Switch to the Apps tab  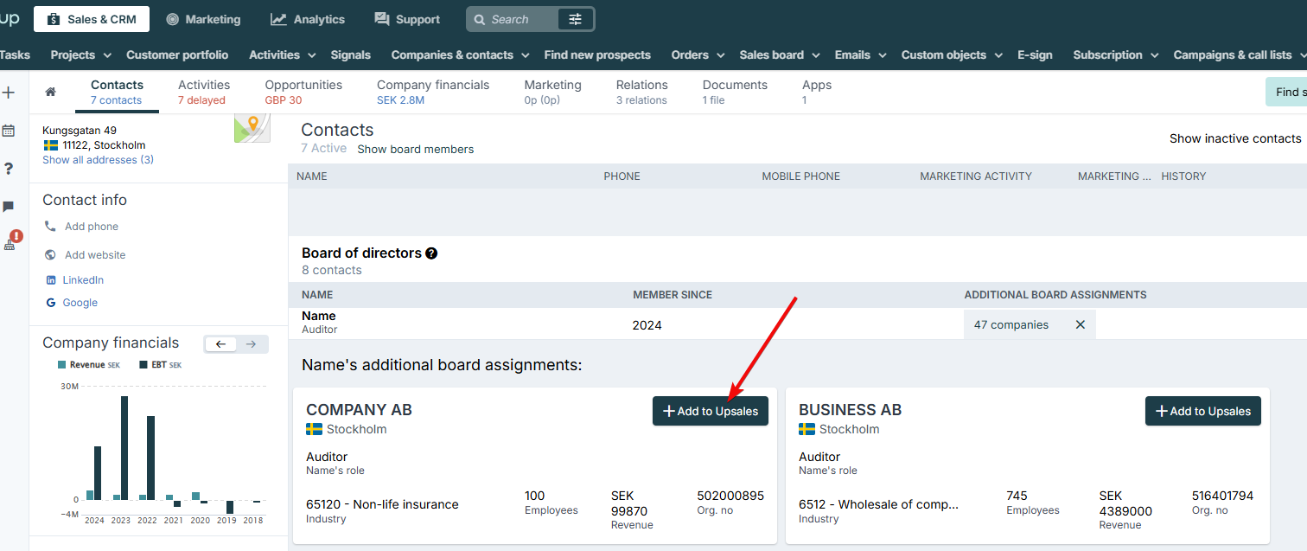pyautogui.click(x=816, y=92)
